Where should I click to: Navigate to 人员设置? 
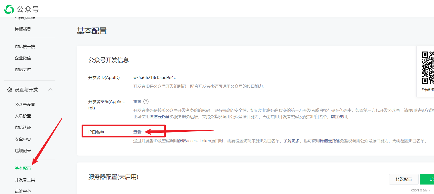[x=23, y=116]
